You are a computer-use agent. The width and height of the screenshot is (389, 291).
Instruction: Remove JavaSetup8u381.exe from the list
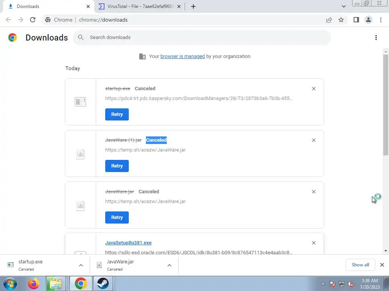[313, 243]
